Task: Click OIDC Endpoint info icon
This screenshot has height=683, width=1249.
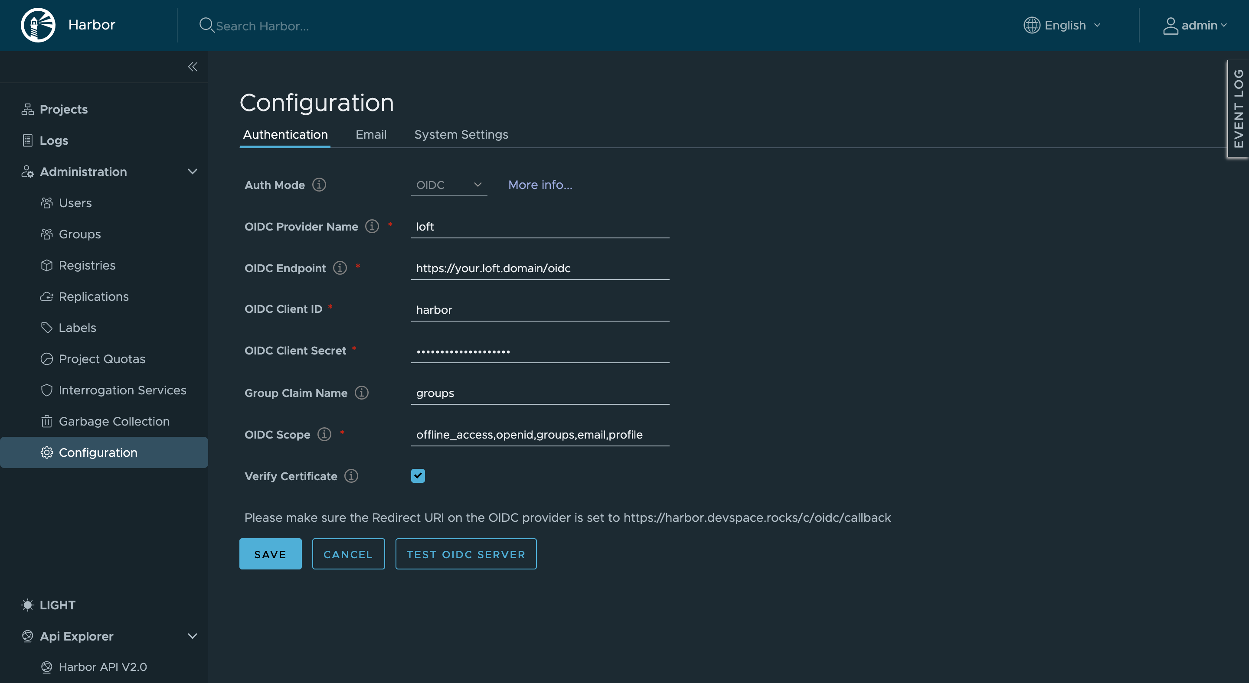Action: click(x=340, y=268)
